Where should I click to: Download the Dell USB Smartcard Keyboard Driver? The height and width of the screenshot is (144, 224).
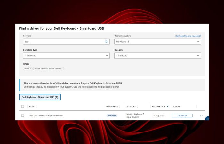click(182, 116)
